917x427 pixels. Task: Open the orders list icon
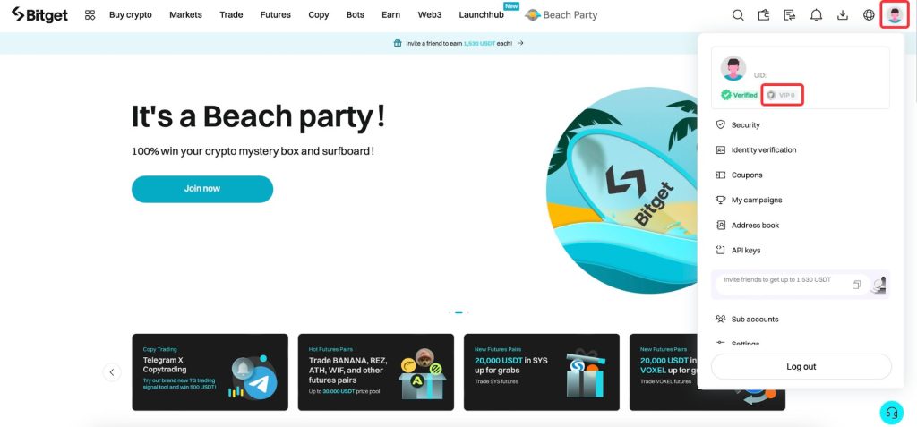pos(790,15)
